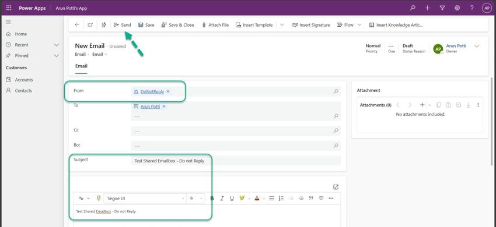Search lookup in the Bcc field
Image resolution: width=496 pixels, height=227 pixels.
(336, 146)
